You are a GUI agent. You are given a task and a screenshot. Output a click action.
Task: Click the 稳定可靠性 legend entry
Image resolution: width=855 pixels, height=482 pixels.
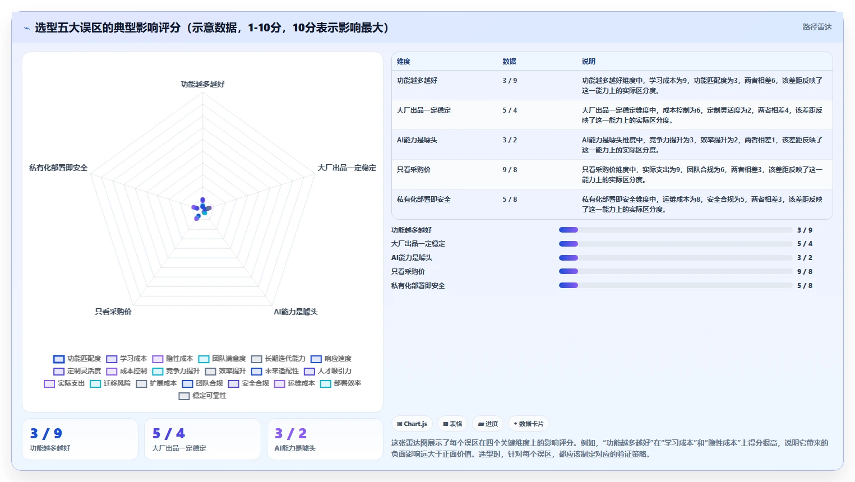click(x=202, y=396)
